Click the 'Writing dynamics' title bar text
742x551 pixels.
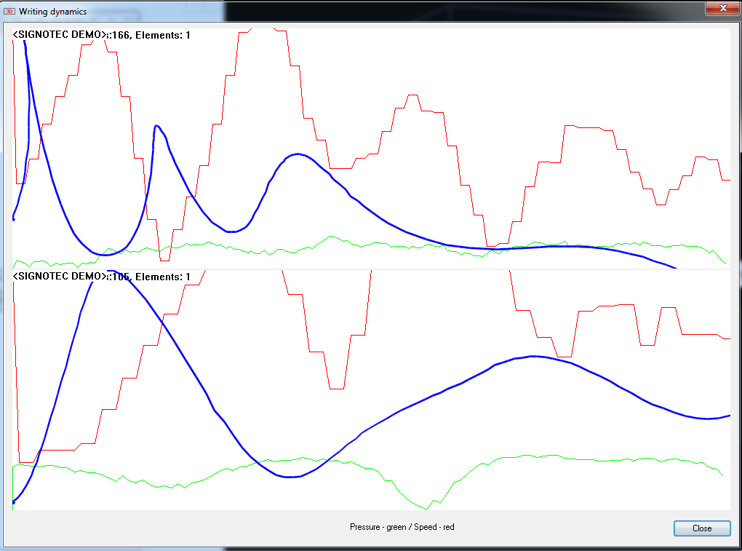pos(52,12)
